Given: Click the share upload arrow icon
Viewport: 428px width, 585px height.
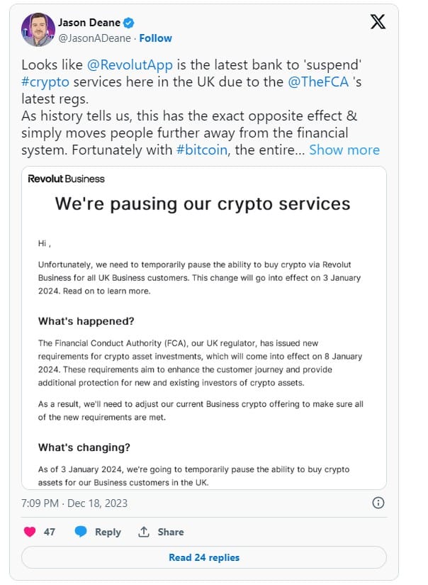Looking at the screenshot, I should tap(144, 531).
